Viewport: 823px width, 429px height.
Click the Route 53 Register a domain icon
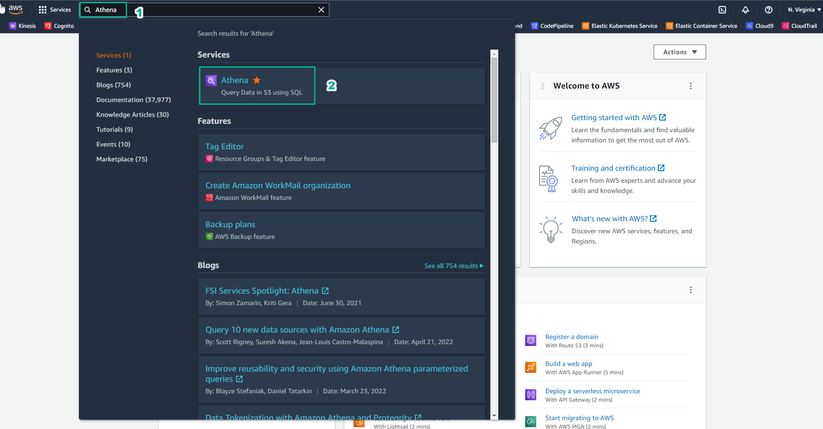tap(531, 340)
